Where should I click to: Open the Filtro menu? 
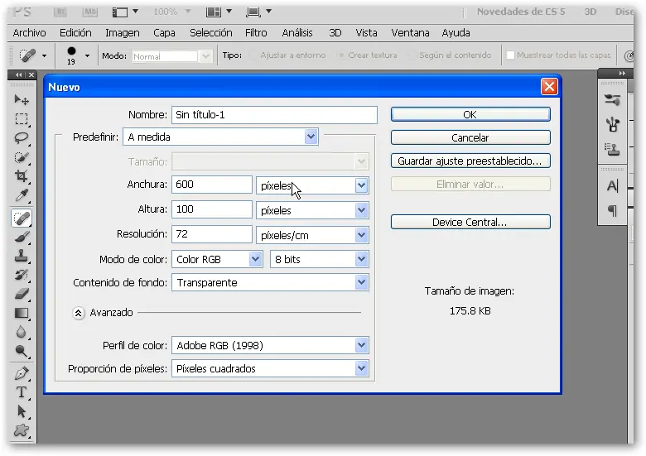[x=256, y=32]
